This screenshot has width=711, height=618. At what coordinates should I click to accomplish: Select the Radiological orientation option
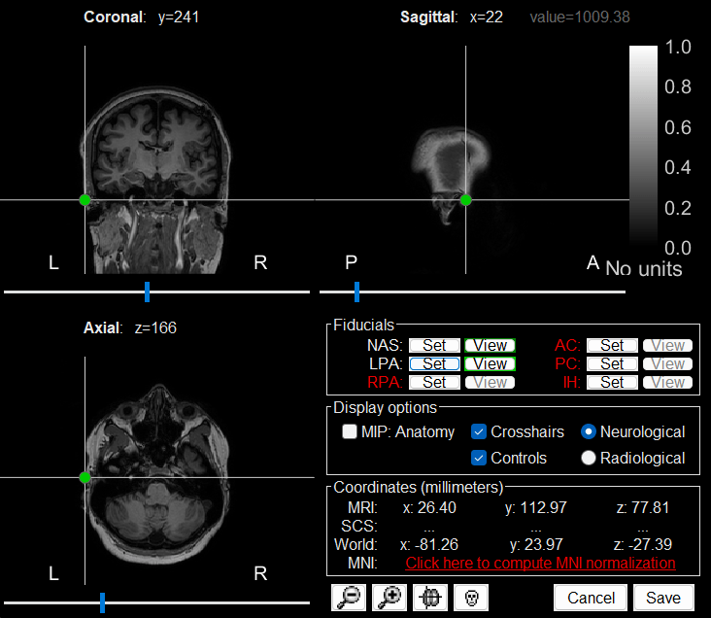[589, 458]
